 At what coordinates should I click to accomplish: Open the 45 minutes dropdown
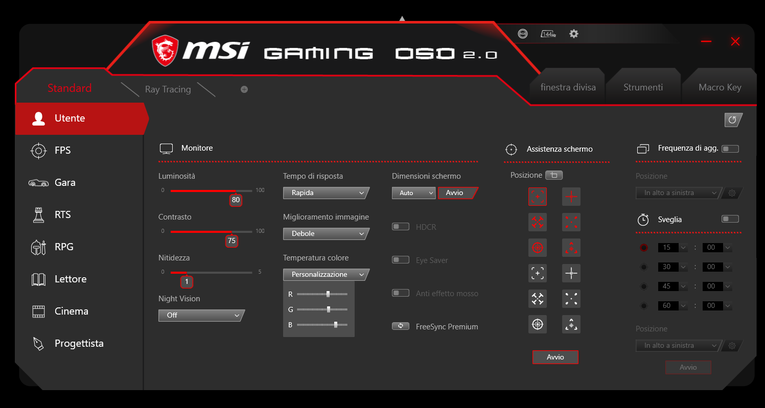pos(673,286)
